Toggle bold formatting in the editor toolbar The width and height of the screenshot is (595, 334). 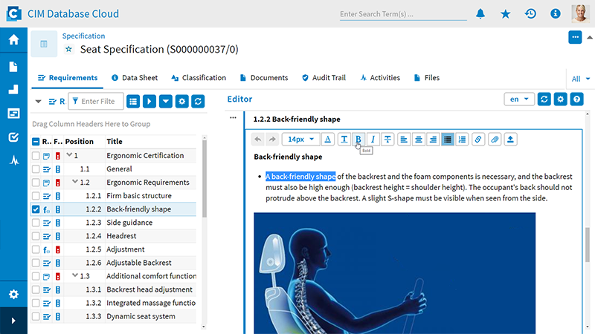point(358,139)
